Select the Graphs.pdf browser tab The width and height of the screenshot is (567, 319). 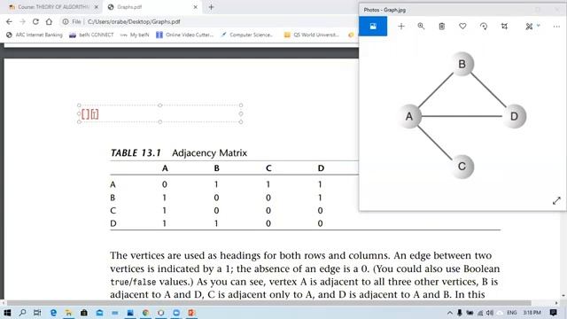(x=151, y=7)
